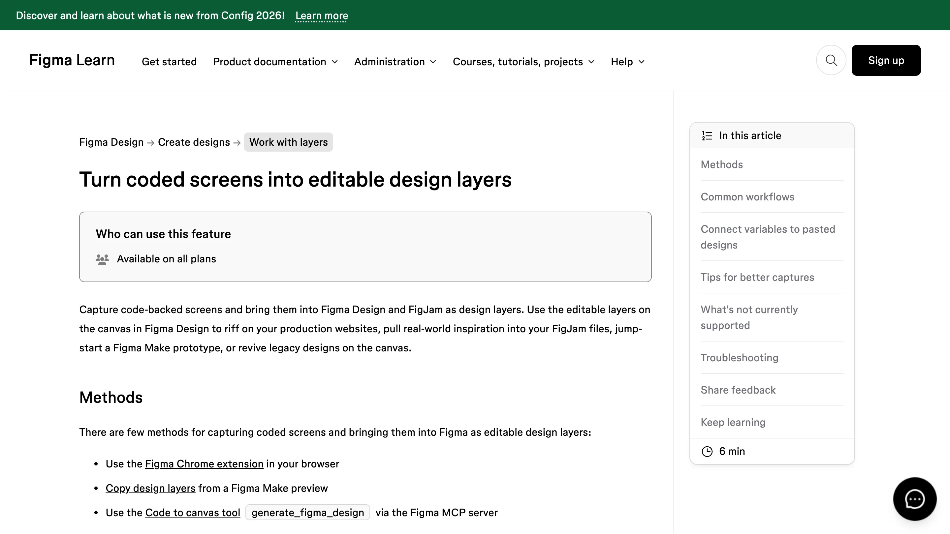Click the search magnifier icon
950x534 pixels.
pyautogui.click(x=831, y=60)
